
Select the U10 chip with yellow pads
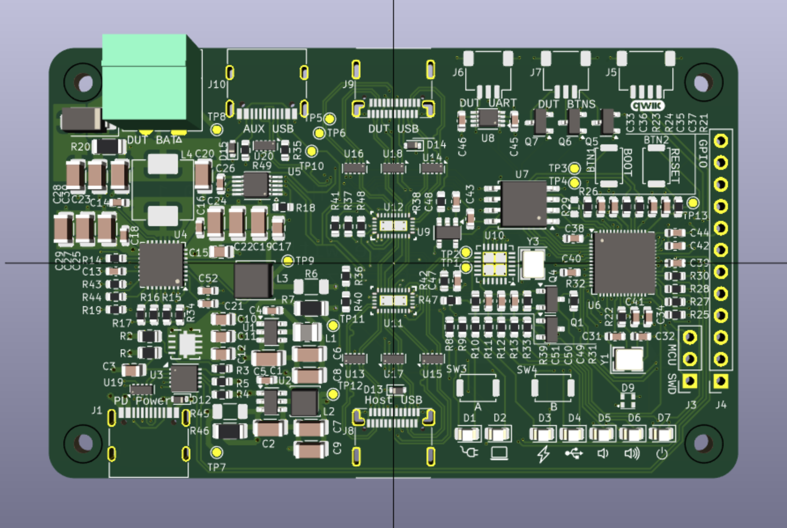coord(494,264)
